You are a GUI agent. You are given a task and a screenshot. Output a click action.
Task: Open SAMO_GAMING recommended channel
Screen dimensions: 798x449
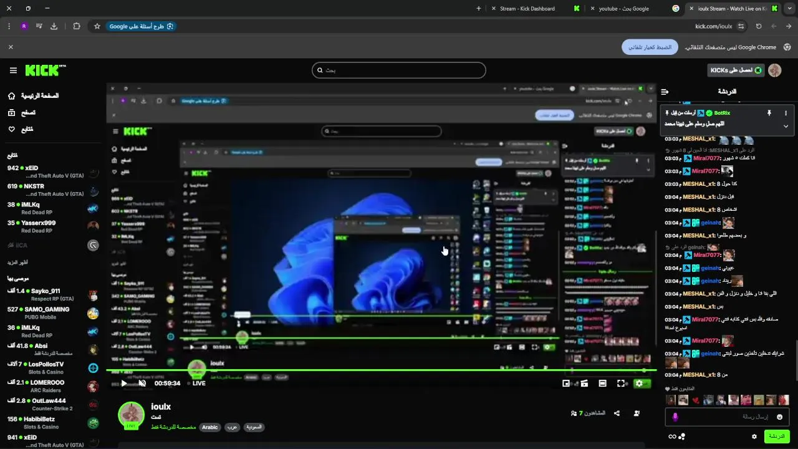[x=53, y=312]
